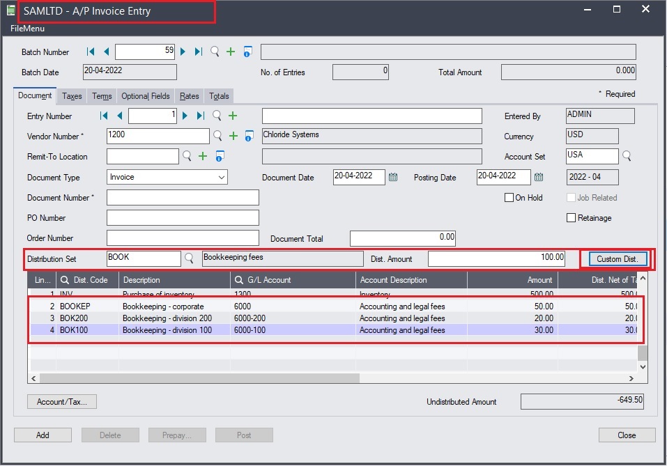Go to next batch number
The height and width of the screenshot is (466, 667).
click(x=183, y=52)
